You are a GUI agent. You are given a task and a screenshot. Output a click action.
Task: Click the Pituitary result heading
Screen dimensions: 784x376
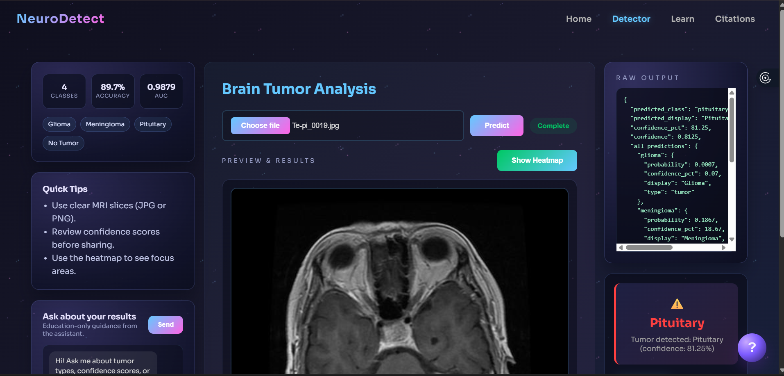click(x=677, y=323)
